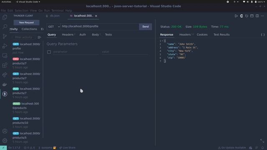Toggle the layout panel icon in editor toolbar
This screenshot has width=267, height=150.
(x=252, y=16)
